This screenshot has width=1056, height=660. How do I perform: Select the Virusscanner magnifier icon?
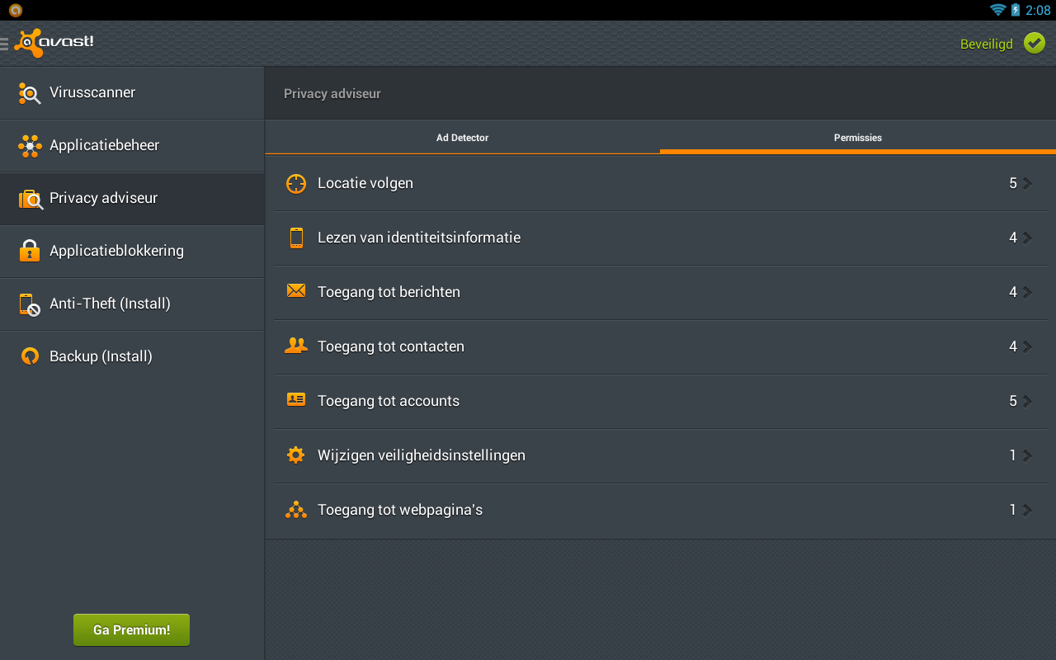(x=30, y=93)
